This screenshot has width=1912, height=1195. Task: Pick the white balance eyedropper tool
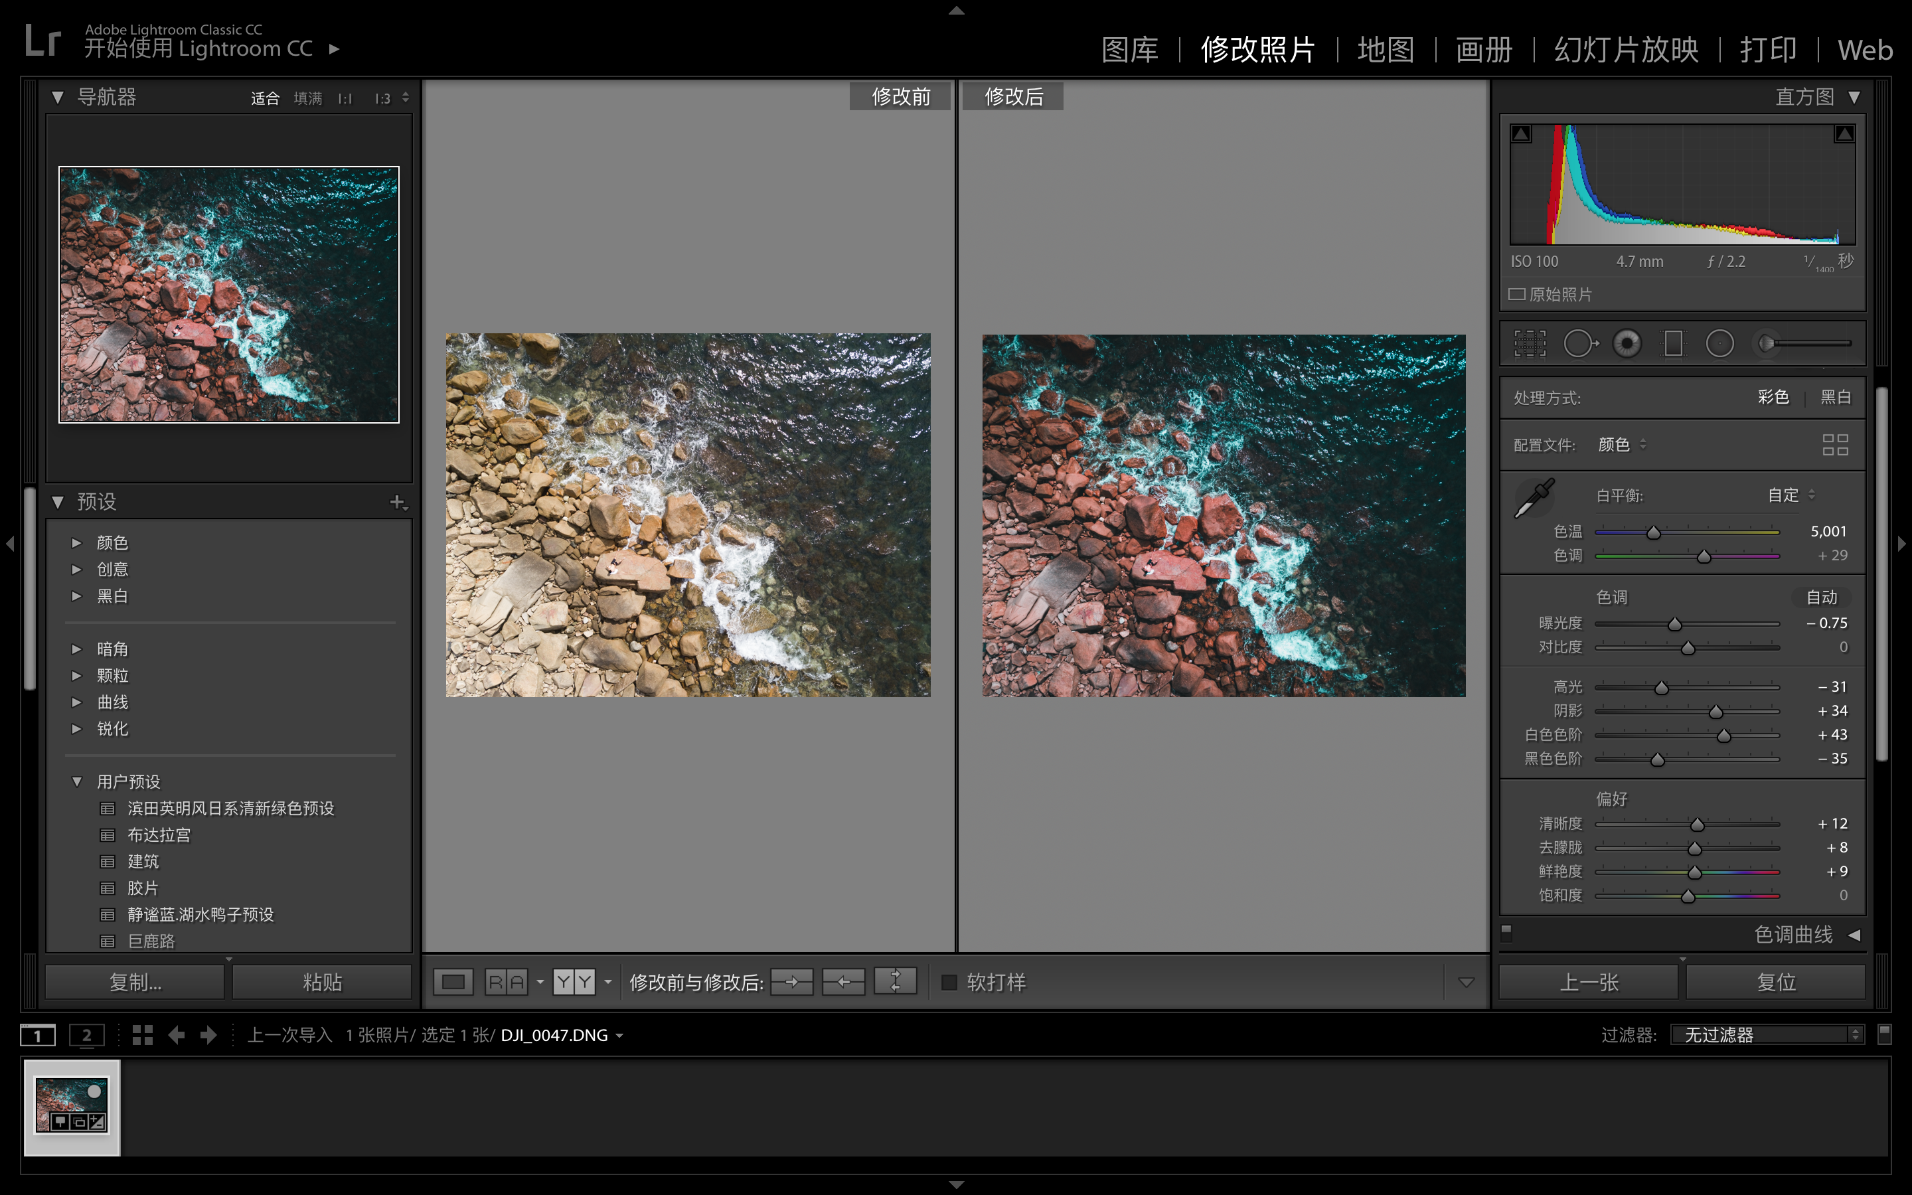1534,498
